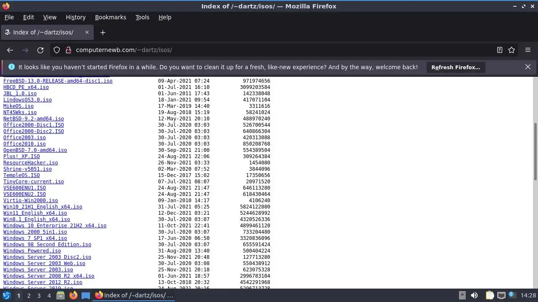Activate the Firefox window taskbar entry
The image size is (538, 302).
tap(134, 295)
